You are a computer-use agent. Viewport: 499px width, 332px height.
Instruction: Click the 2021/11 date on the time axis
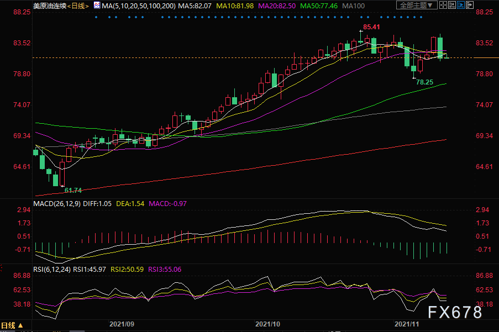click(x=407, y=324)
